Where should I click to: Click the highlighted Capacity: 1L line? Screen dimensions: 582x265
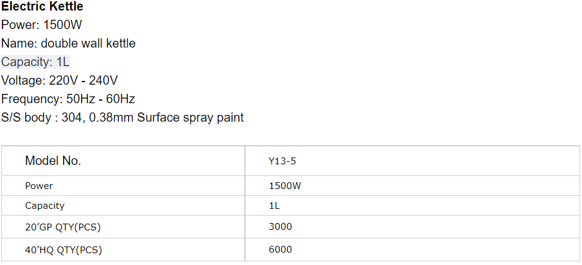pos(35,62)
